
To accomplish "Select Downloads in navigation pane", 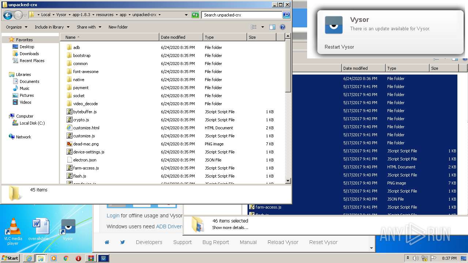I will pyautogui.click(x=29, y=54).
